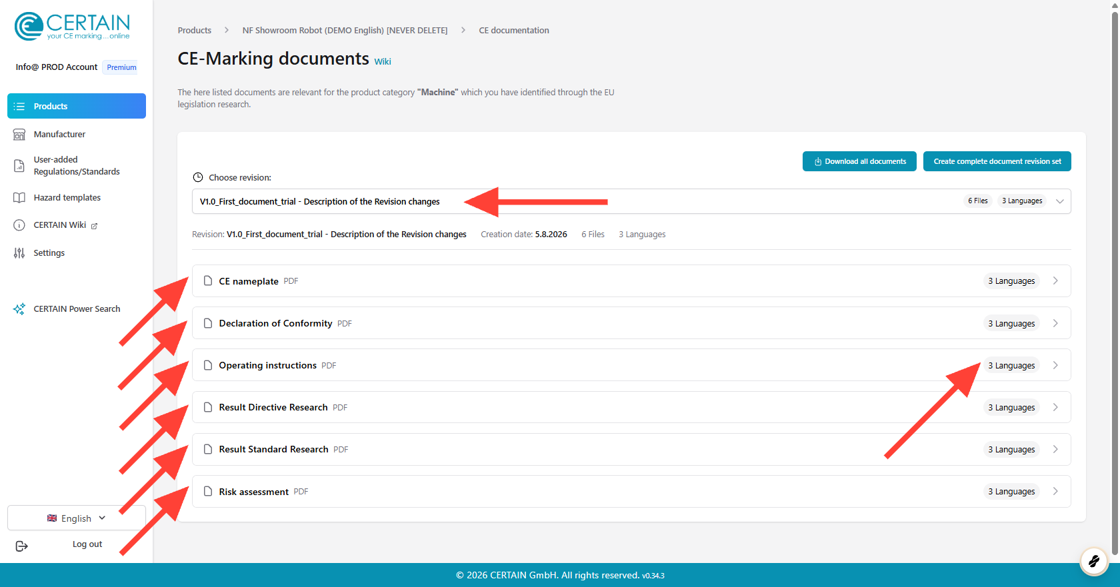Go to the Manufacturer section

77,135
